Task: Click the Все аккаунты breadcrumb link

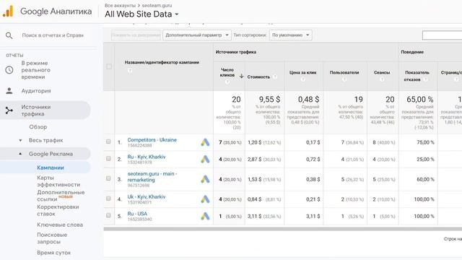Action: point(120,6)
